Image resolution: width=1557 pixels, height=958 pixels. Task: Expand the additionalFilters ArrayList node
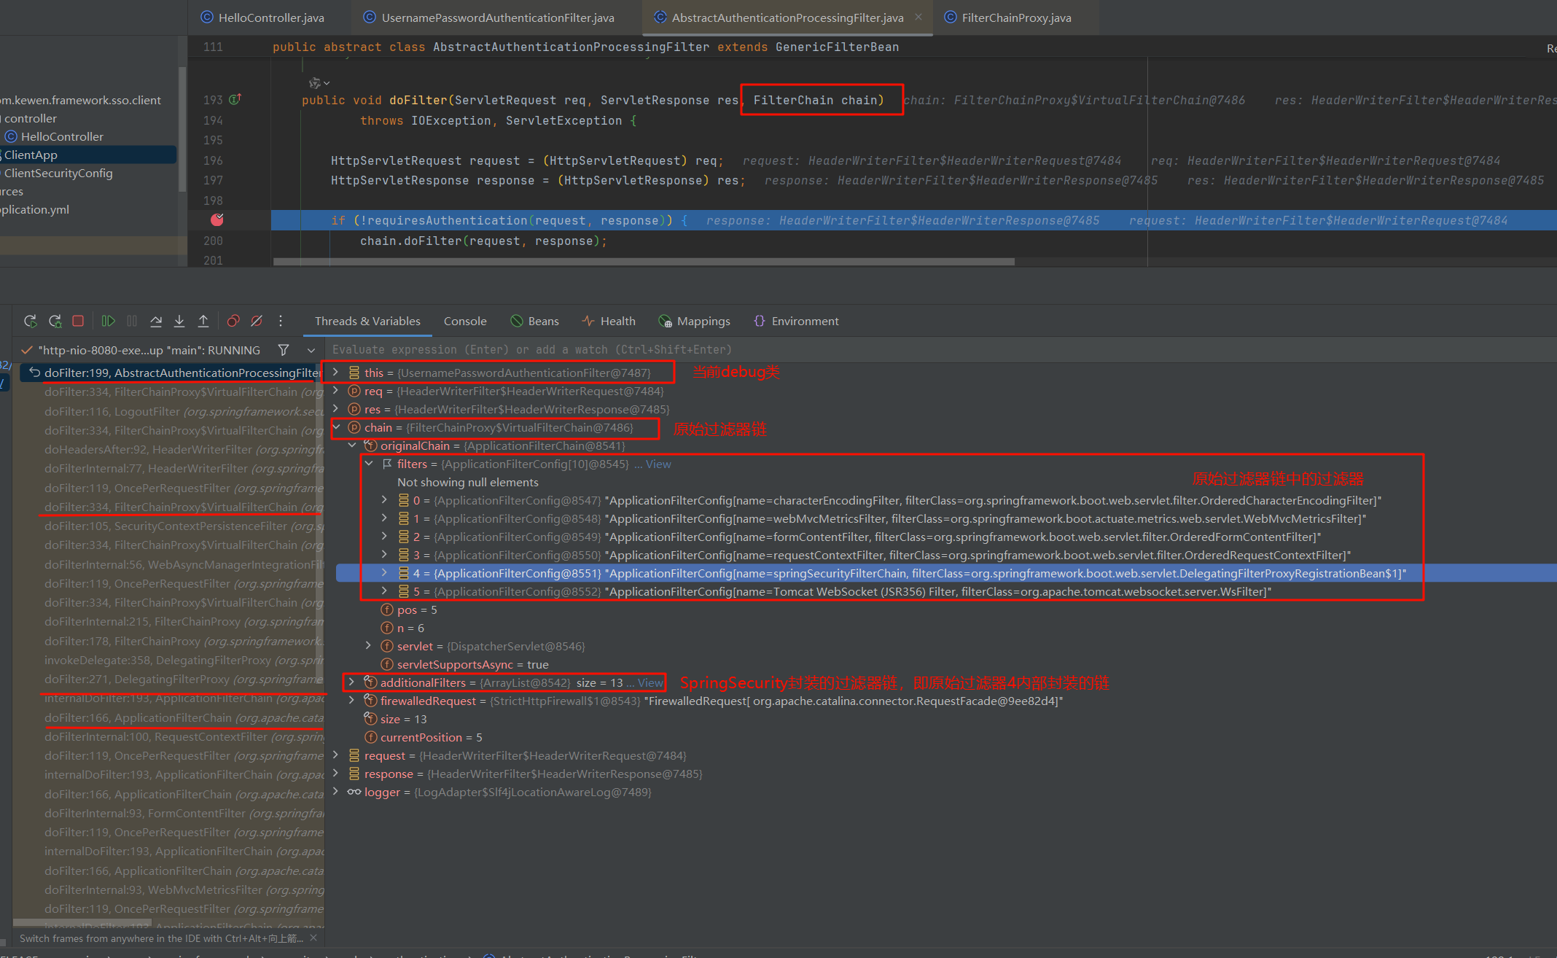pos(352,682)
